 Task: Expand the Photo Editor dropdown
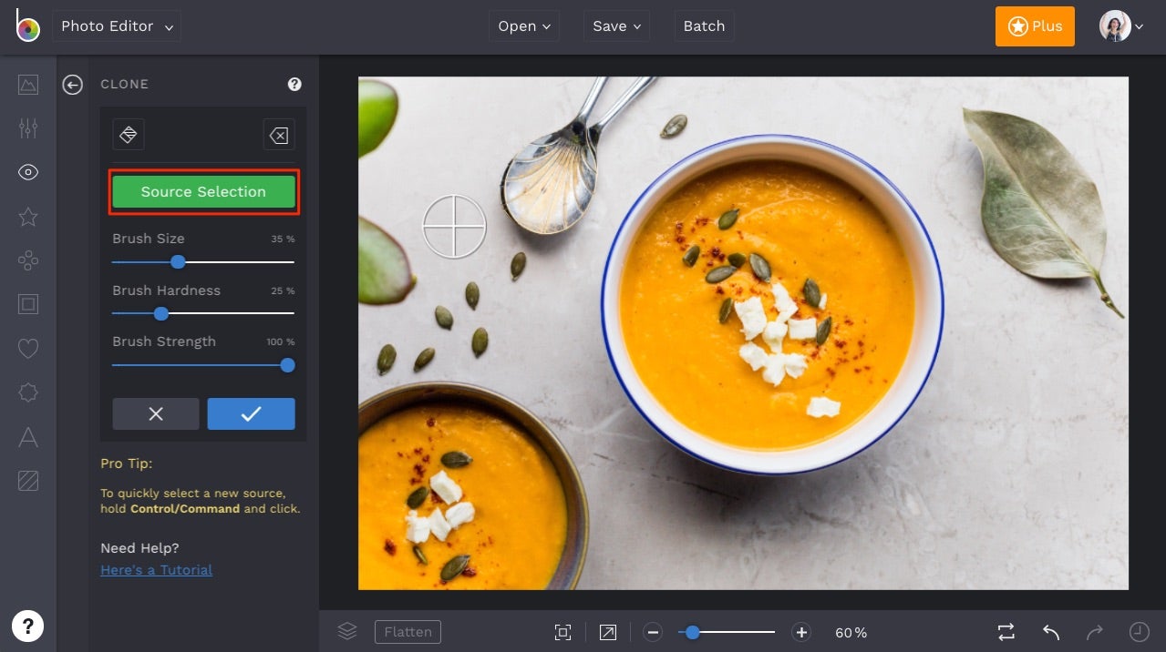[x=117, y=26]
